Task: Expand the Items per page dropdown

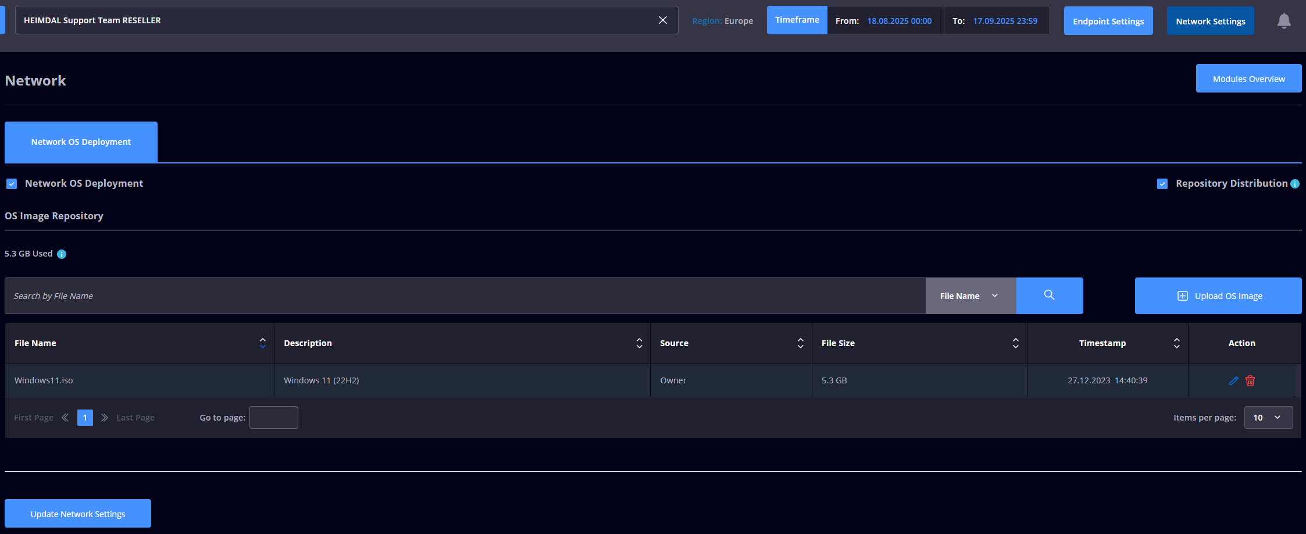Action: (1268, 418)
